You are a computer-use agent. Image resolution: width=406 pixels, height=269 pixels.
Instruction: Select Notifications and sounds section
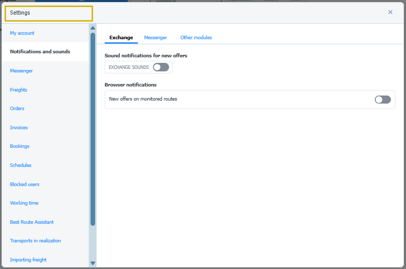pyautogui.click(x=40, y=52)
